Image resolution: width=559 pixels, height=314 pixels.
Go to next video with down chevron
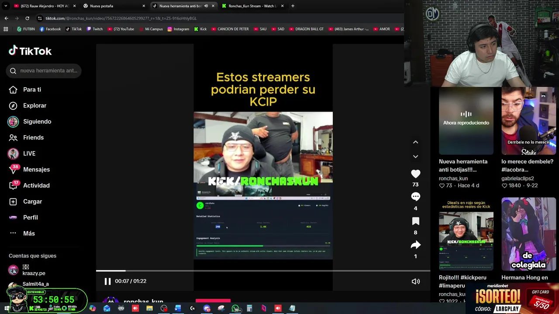click(x=415, y=156)
